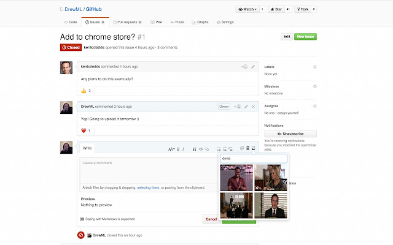Open the heading size dropdown in comment toolbar

pos(171,149)
